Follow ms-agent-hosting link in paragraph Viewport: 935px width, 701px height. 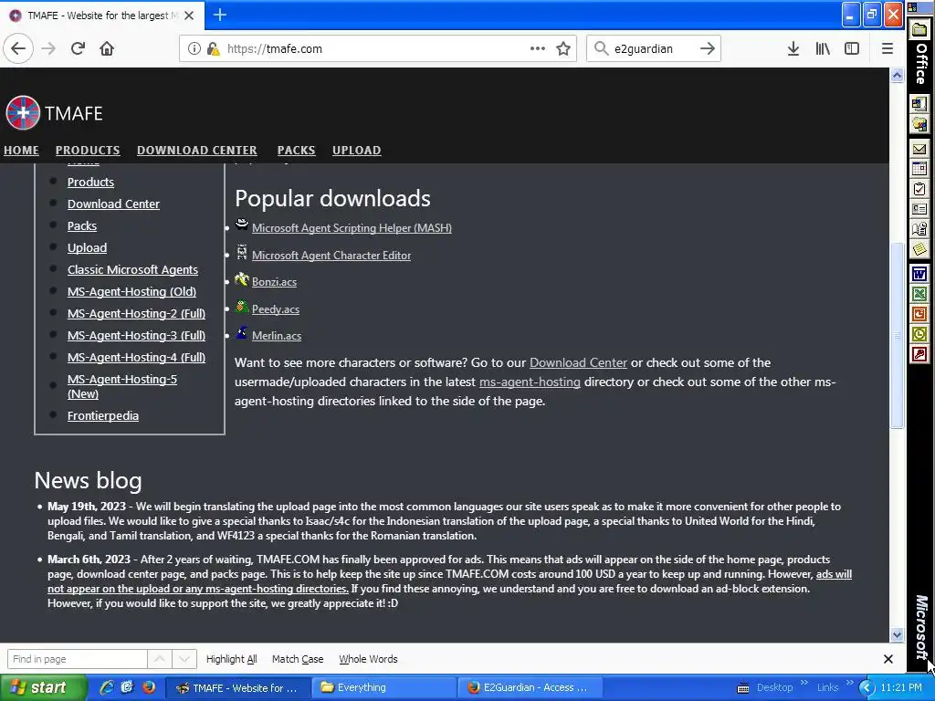[530, 382]
